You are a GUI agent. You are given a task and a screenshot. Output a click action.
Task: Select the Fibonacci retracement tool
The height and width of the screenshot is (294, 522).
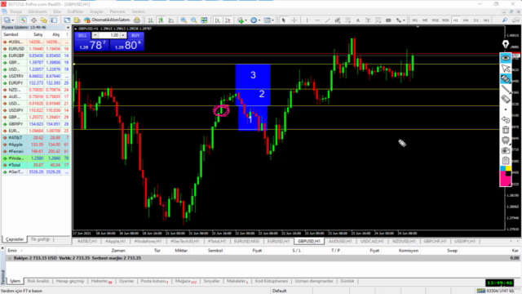(347, 20)
